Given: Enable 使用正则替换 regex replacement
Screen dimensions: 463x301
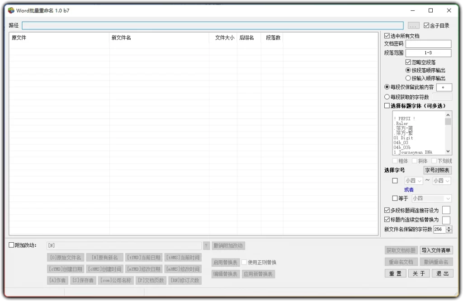Looking at the screenshot, I should pyautogui.click(x=244, y=262).
